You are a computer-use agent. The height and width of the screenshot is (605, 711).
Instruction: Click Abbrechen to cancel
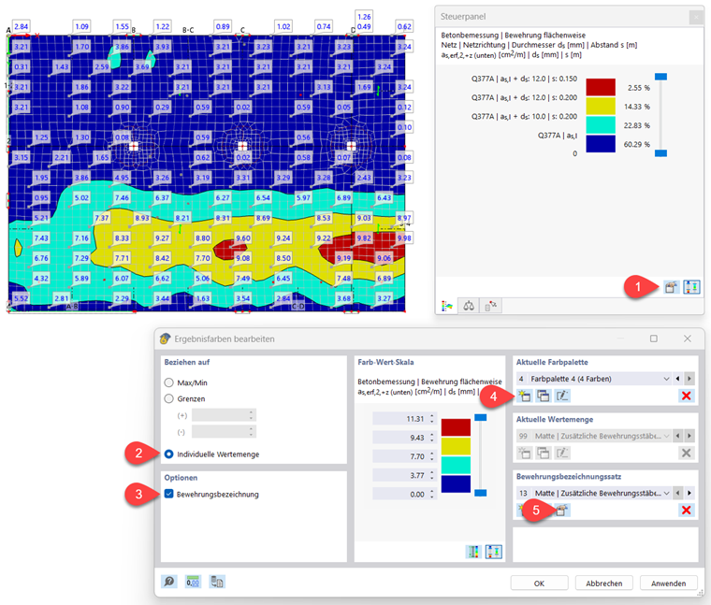(604, 583)
